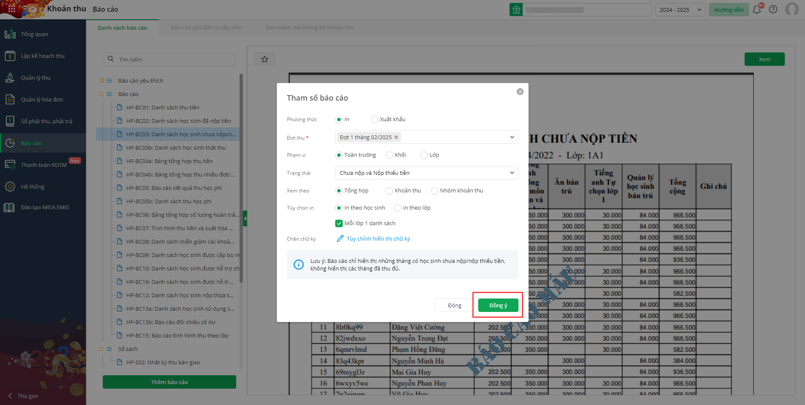Close the Tham số báo cáo dialog
This screenshot has height=405, width=805.
pyautogui.click(x=520, y=91)
